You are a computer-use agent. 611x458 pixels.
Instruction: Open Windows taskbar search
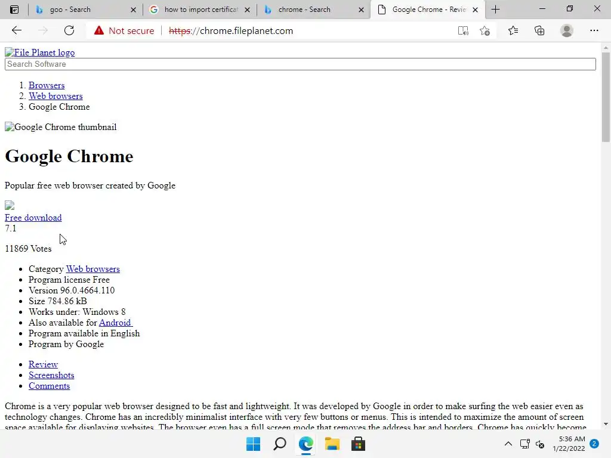tap(280, 444)
